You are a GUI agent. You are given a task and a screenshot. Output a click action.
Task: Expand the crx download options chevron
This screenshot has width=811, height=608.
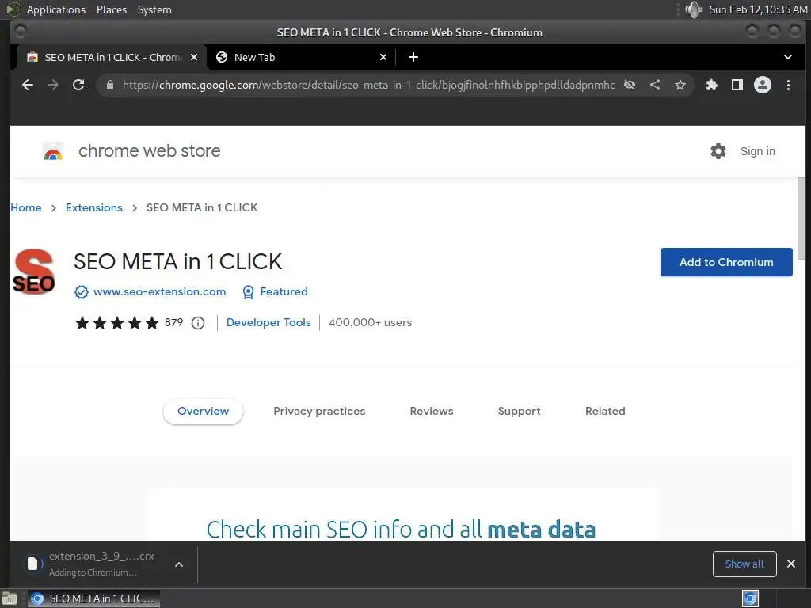point(178,564)
